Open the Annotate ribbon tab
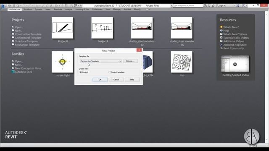The image size is (269, 151). click(58, 9)
